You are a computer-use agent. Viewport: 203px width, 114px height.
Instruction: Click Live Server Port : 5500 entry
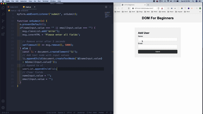pos(92,113)
